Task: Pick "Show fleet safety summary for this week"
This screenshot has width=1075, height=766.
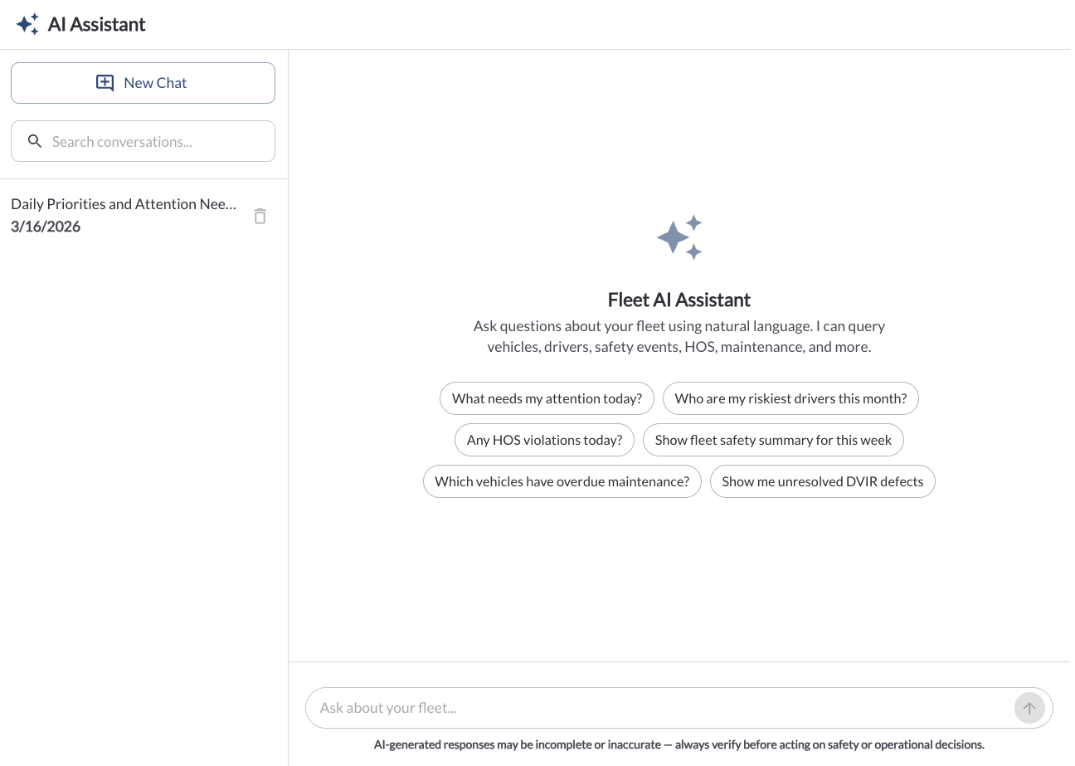Action: 773,440
